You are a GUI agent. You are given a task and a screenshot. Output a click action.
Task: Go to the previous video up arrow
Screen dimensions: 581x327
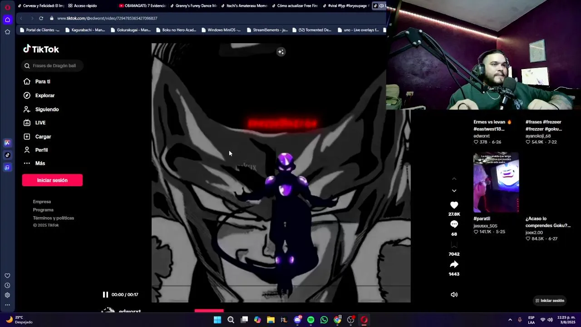coord(454,179)
